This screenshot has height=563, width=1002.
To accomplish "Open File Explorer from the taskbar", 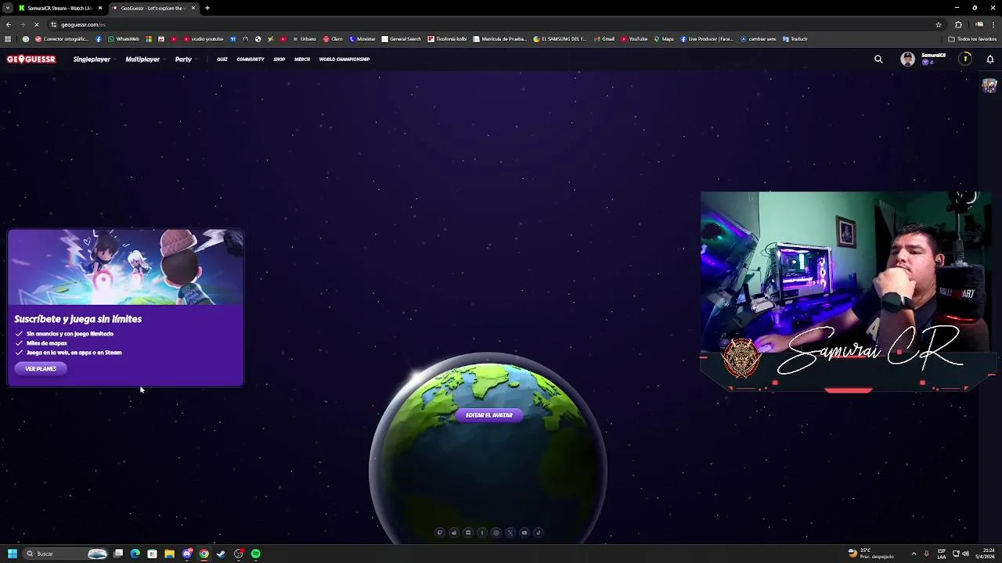I will (169, 554).
